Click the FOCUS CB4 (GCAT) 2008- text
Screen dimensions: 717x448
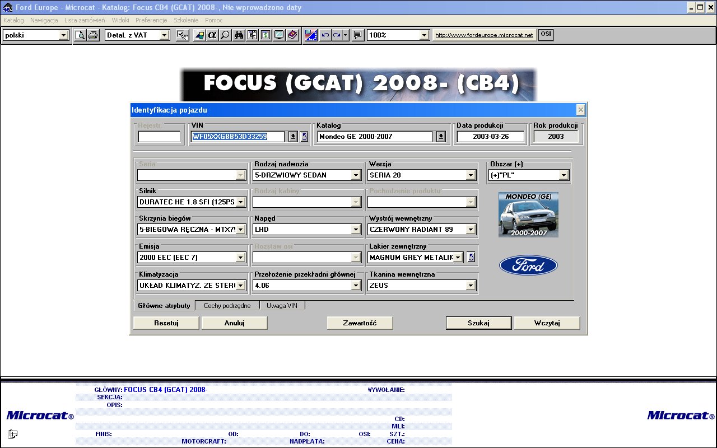pos(166,390)
